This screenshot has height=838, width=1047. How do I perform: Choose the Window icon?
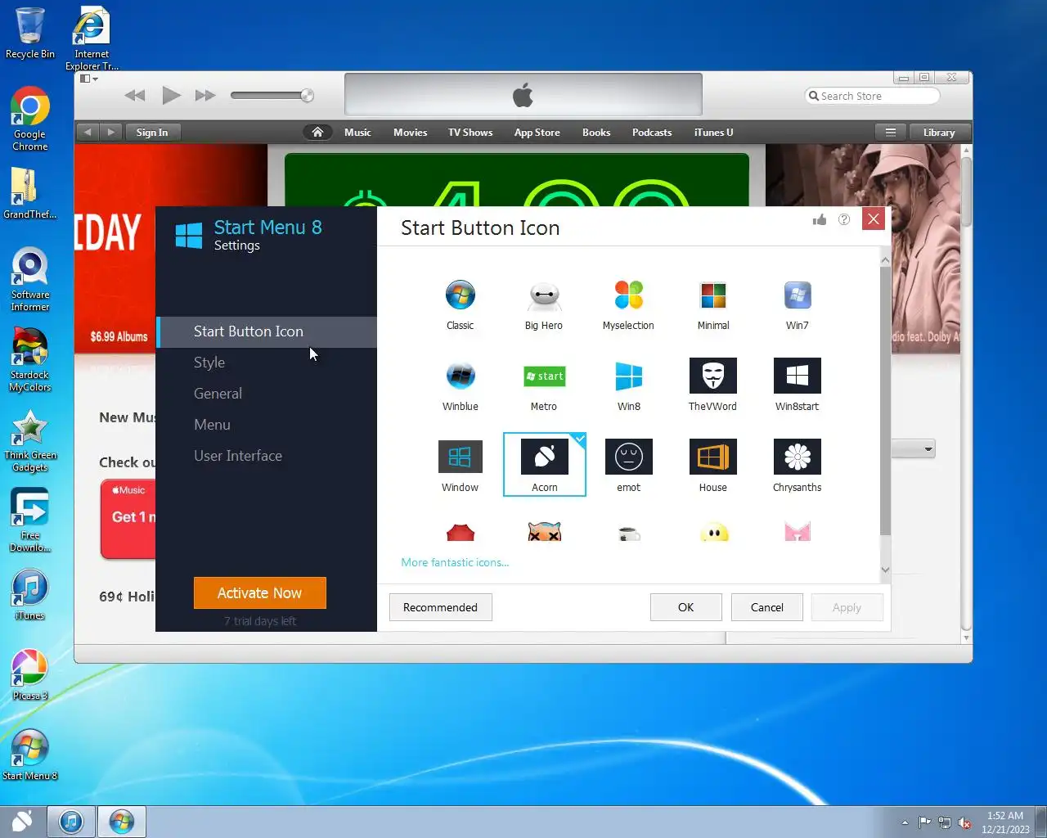click(x=460, y=466)
